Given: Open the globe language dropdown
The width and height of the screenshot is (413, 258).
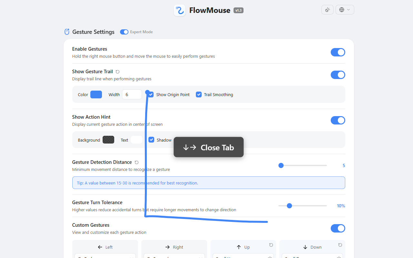Looking at the screenshot, I should pyautogui.click(x=345, y=10).
